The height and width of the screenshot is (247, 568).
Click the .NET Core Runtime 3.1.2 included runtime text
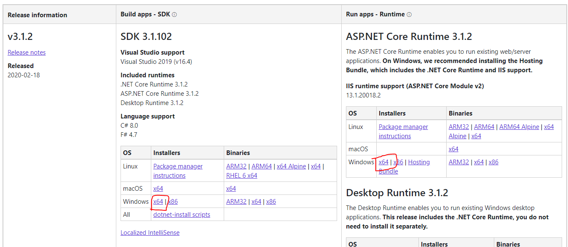[154, 84]
